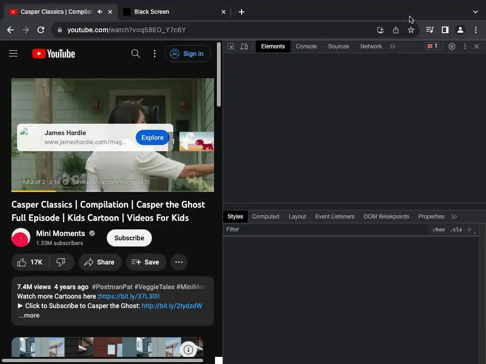
Task: Open the Properties pane tab
Action: (x=431, y=217)
